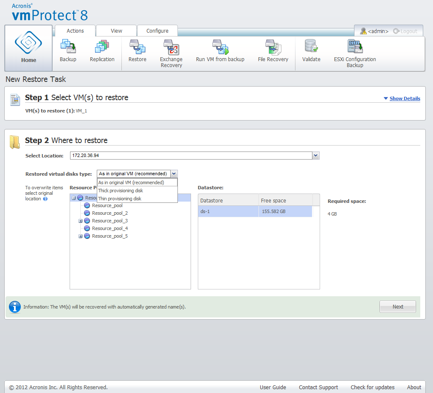The image size is (433, 393).
Task: Sort by Datastore column header
Action: click(228, 200)
